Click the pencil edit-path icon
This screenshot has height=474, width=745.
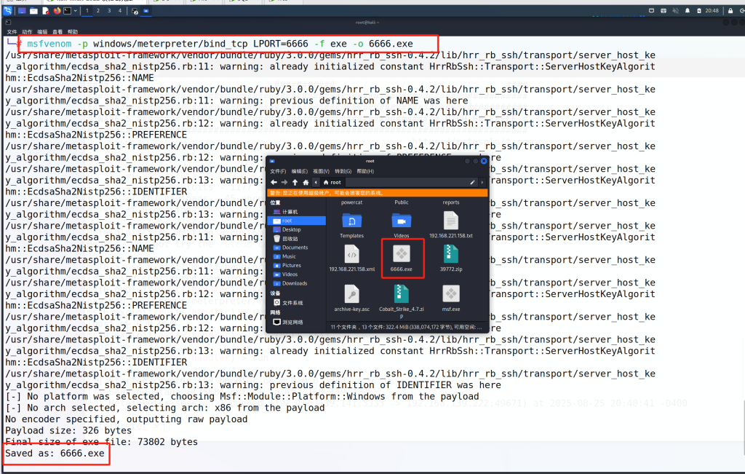pos(472,183)
